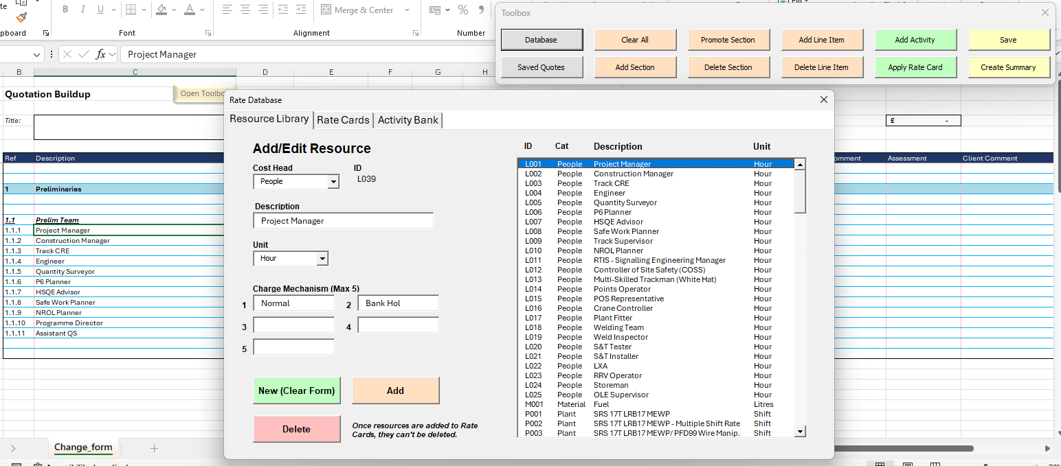Decrease indent in Alignment group
Screen dimensions: 1061x466
coord(283,10)
